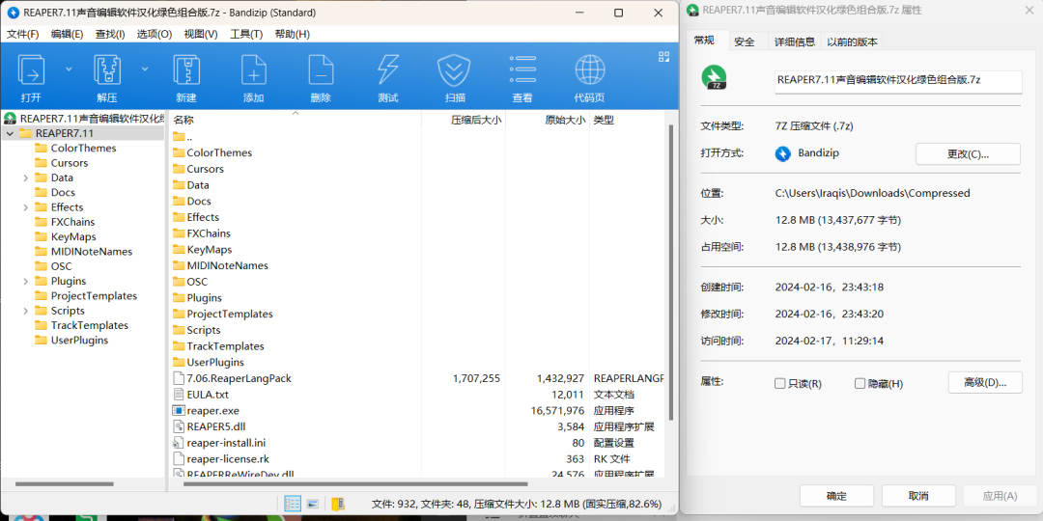Open the 查找(I) menu
1043x521 pixels.
pos(110,34)
